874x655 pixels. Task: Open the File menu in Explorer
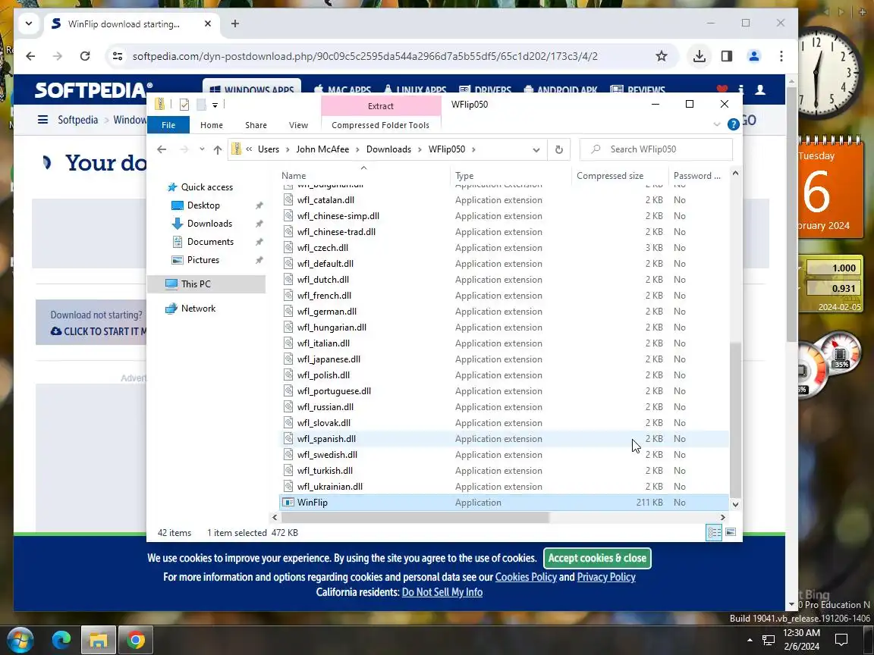point(168,125)
